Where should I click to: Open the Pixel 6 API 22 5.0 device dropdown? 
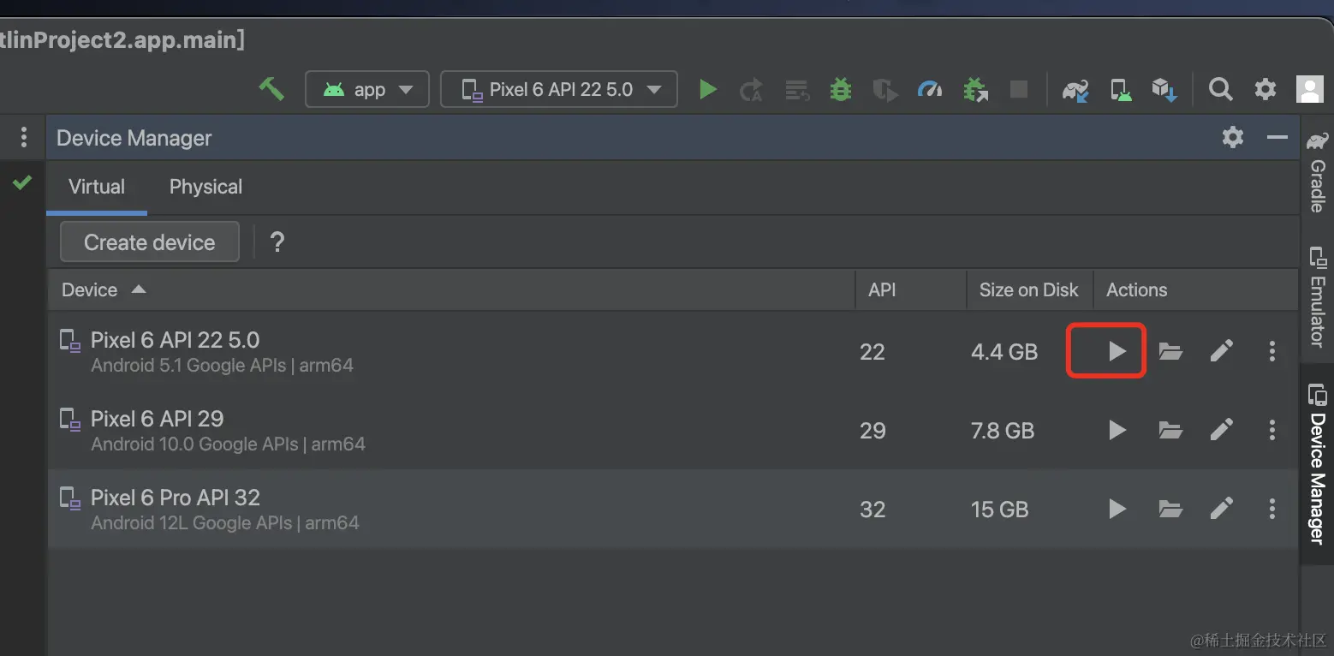[559, 89]
